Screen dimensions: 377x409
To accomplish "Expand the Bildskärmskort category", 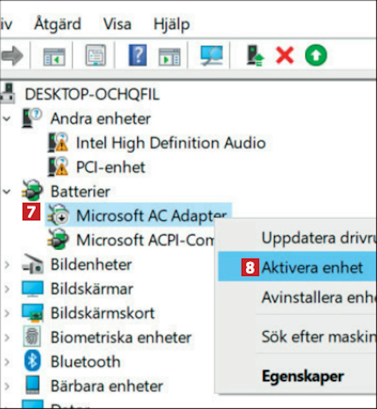I will pos(7,313).
